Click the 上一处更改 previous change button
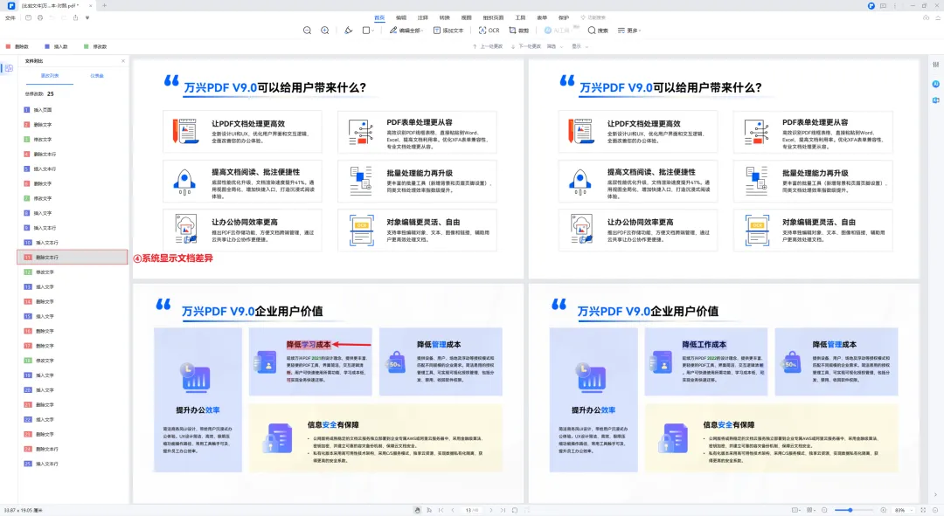Image resolution: width=944 pixels, height=516 pixels. click(488, 46)
